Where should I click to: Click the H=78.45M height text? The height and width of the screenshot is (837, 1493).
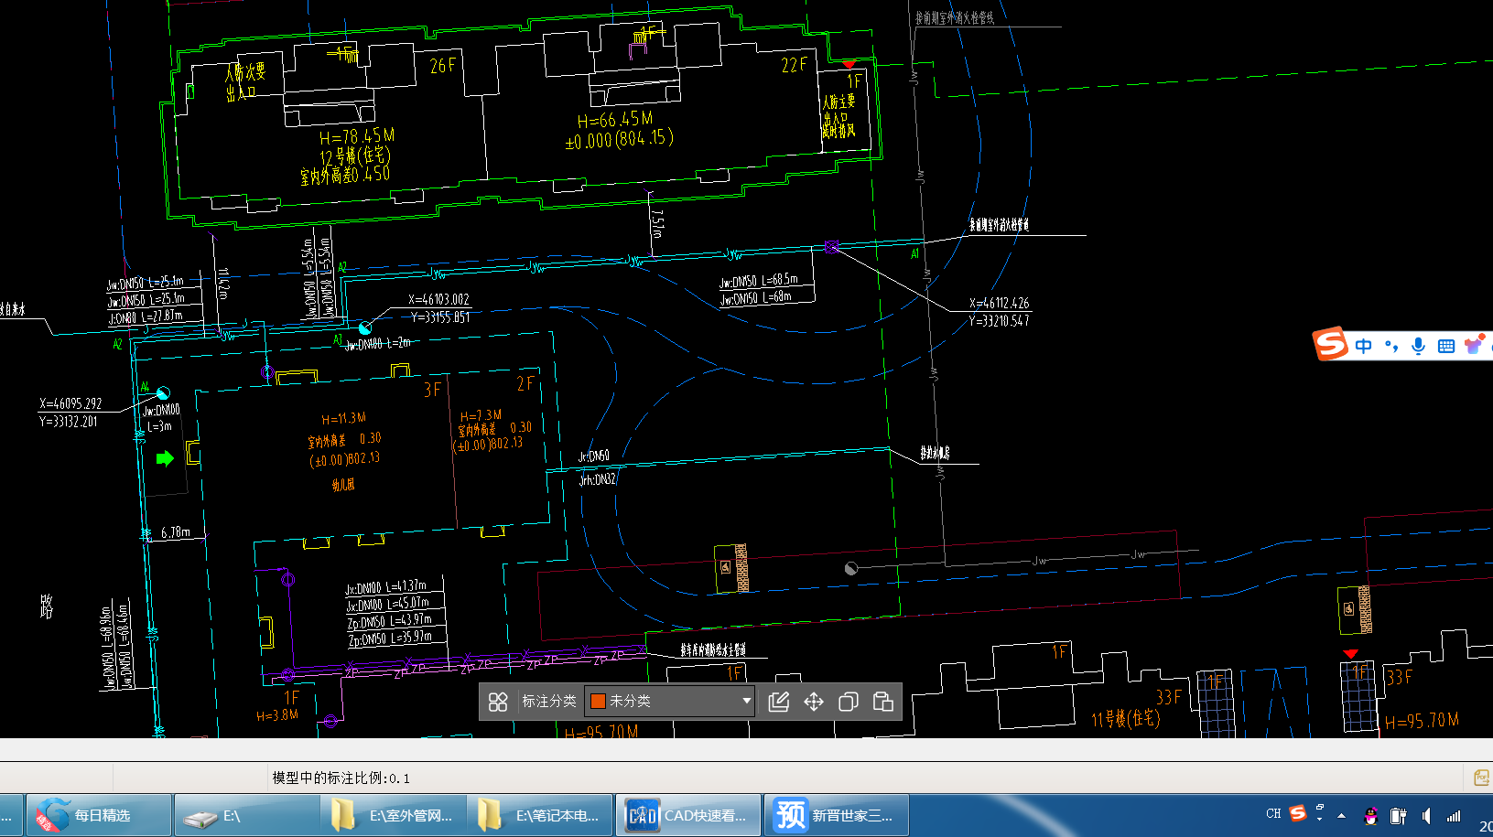coord(357,136)
